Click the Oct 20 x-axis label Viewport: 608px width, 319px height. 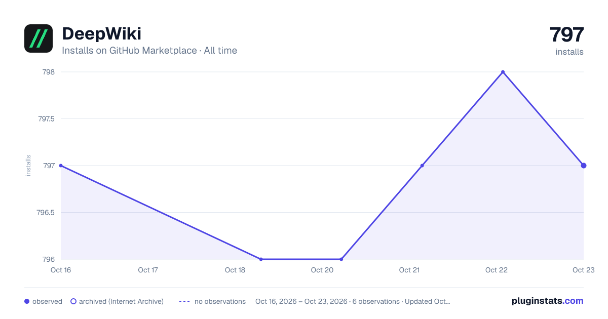(322, 270)
